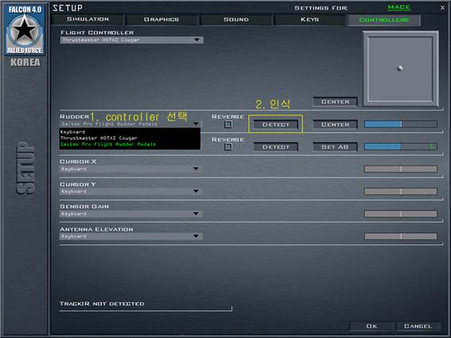
Task: Close the Setup window with X
Action: pos(443,8)
